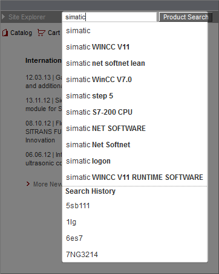Pick suggestion simatic logon
Screen dimensions: 219x274
[135, 161]
